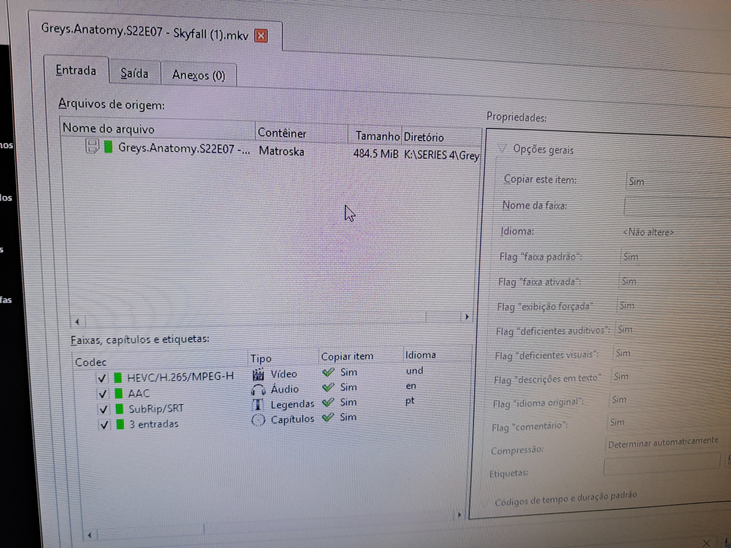Viewport: 731px width, 548px height.
Task: Toggle the SubRip/SRT subtitle checkbox
Action: pos(102,409)
